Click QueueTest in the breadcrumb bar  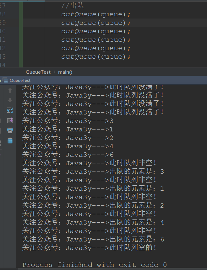38,72
